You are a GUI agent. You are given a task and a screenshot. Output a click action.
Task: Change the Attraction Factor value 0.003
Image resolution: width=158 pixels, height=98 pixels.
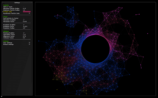pos(25,21)
